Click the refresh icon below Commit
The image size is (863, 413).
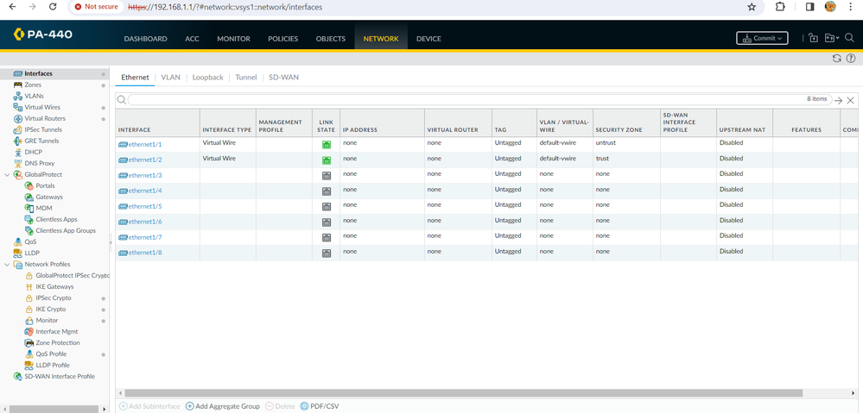point(836,59)
